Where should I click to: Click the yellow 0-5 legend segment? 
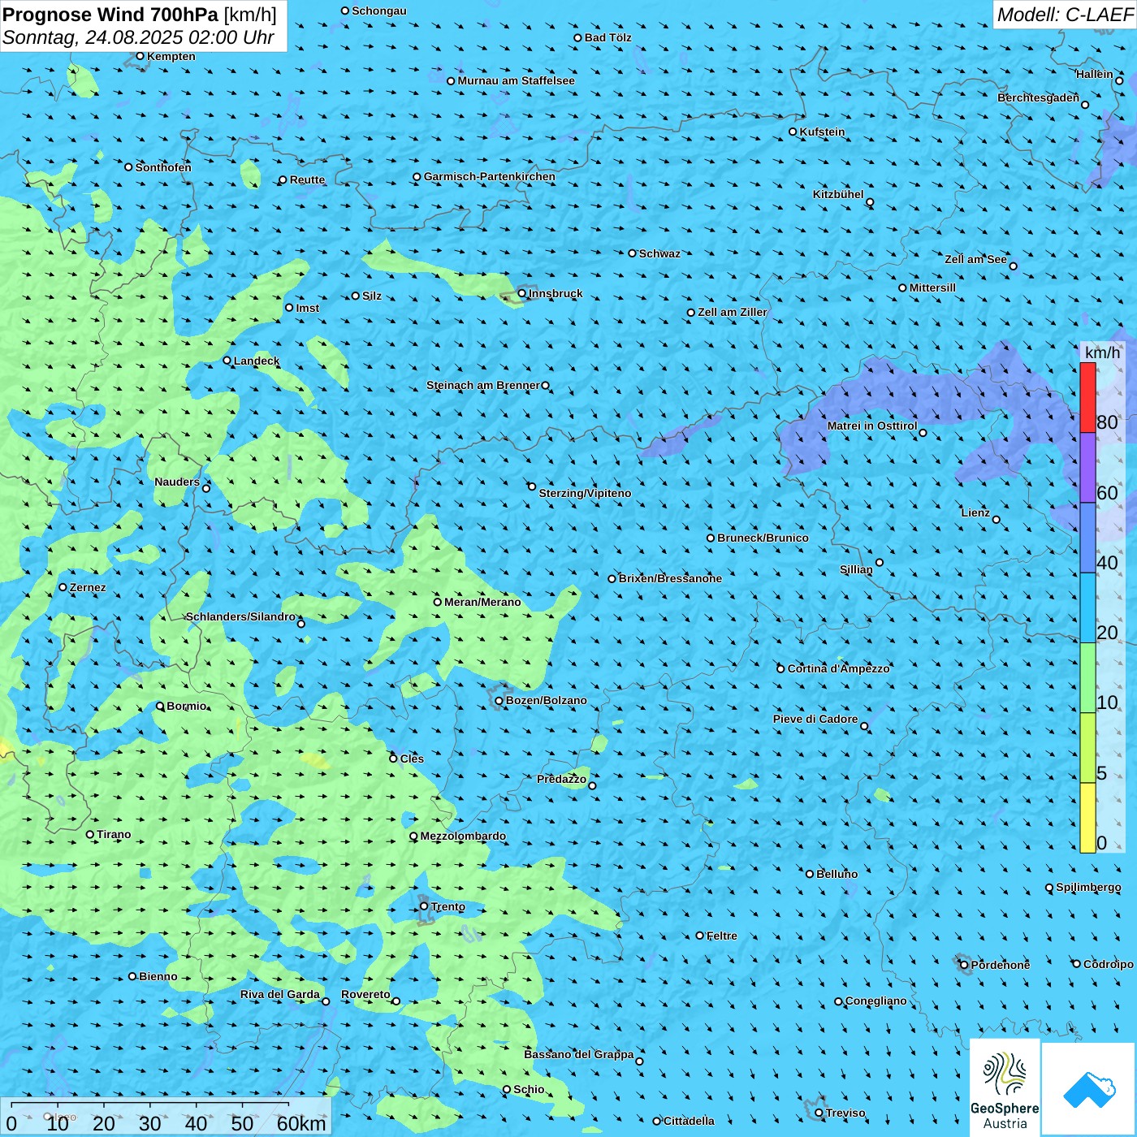1087,818
